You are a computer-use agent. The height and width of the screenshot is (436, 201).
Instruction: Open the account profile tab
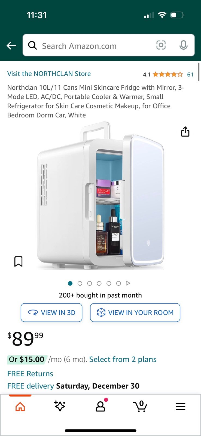coord(100,406)
